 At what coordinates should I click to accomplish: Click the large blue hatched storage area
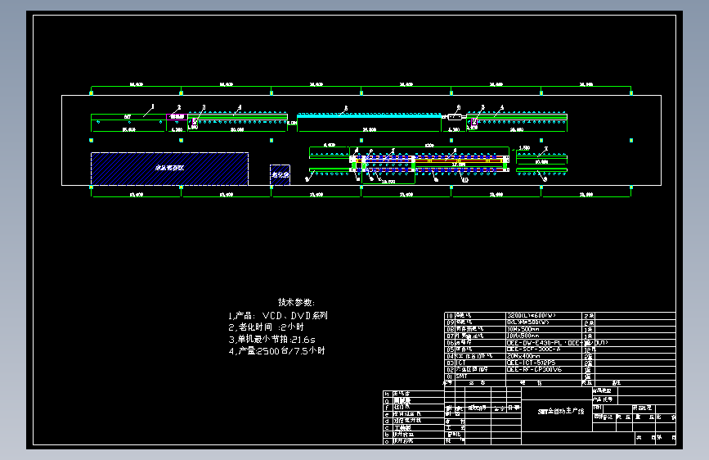point(169,169)
